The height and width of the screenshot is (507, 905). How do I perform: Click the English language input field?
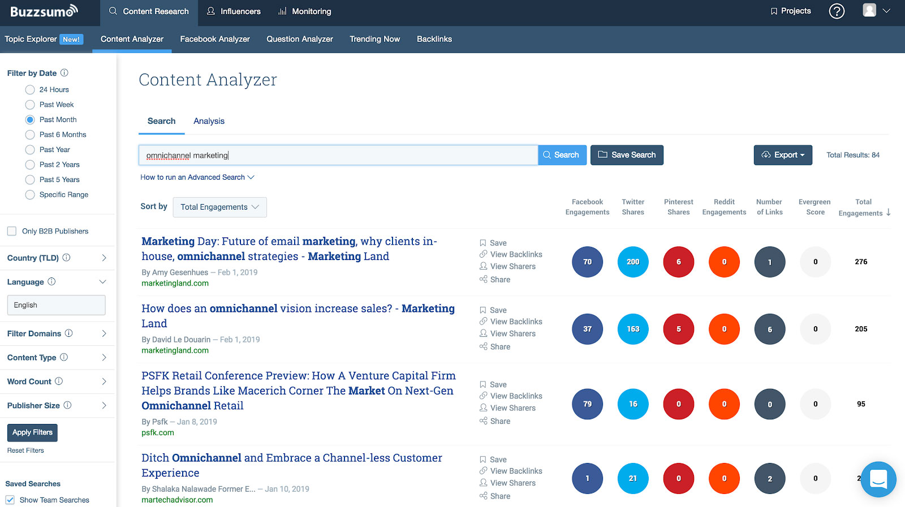tap(56, 305)
